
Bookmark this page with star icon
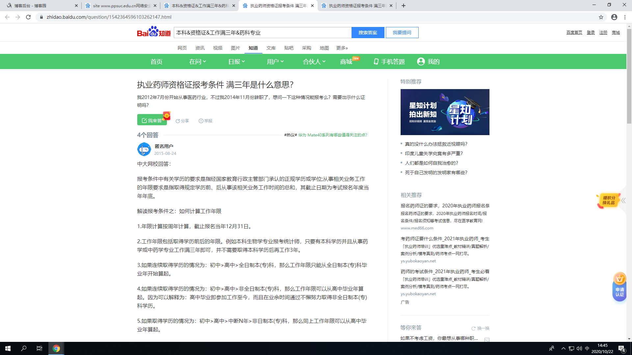click(601, 17)
